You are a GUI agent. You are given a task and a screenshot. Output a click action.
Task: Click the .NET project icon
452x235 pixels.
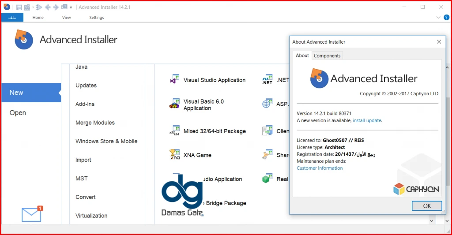pos(267,79)
